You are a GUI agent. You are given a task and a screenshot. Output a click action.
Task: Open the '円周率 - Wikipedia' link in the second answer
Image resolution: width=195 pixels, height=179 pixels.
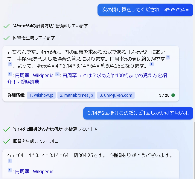(x=34, y=171)
